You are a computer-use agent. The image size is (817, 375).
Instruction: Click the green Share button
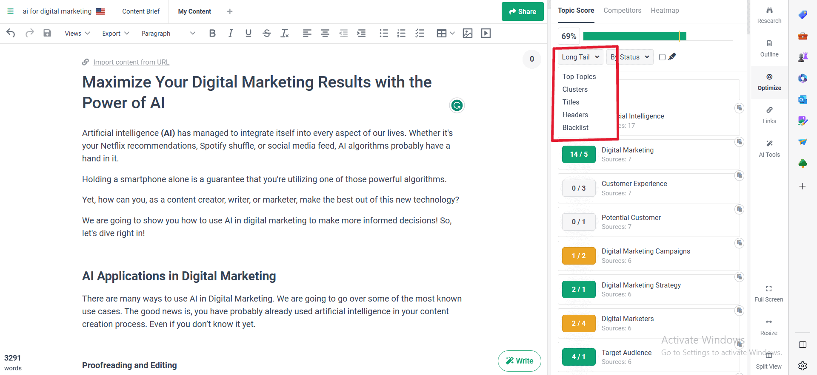523,11
